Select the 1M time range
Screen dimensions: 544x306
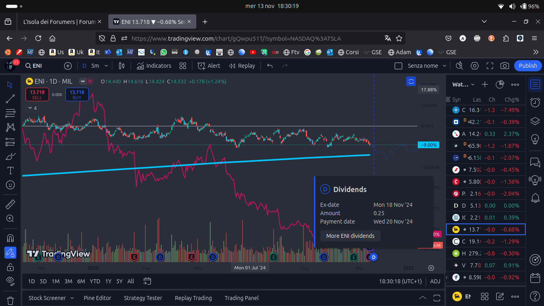pos(56,281)
